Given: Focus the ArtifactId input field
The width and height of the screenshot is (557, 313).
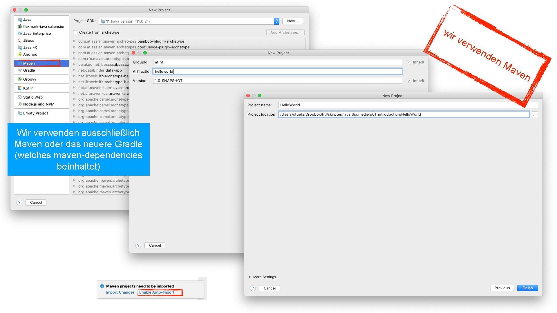Looking at the screenshot, I should point(277,71).
